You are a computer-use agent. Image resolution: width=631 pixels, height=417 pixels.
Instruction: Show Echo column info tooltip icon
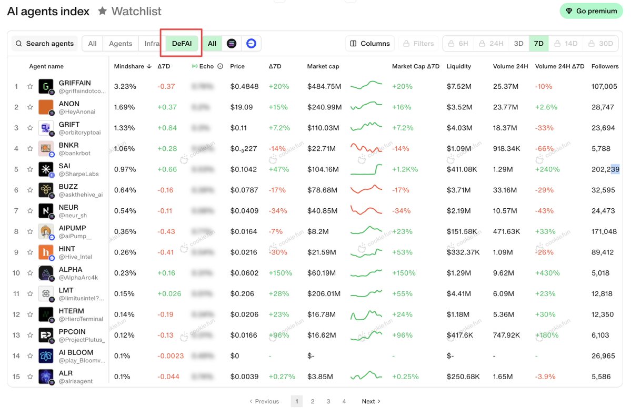pyautogui.click(x=220, y=66)
